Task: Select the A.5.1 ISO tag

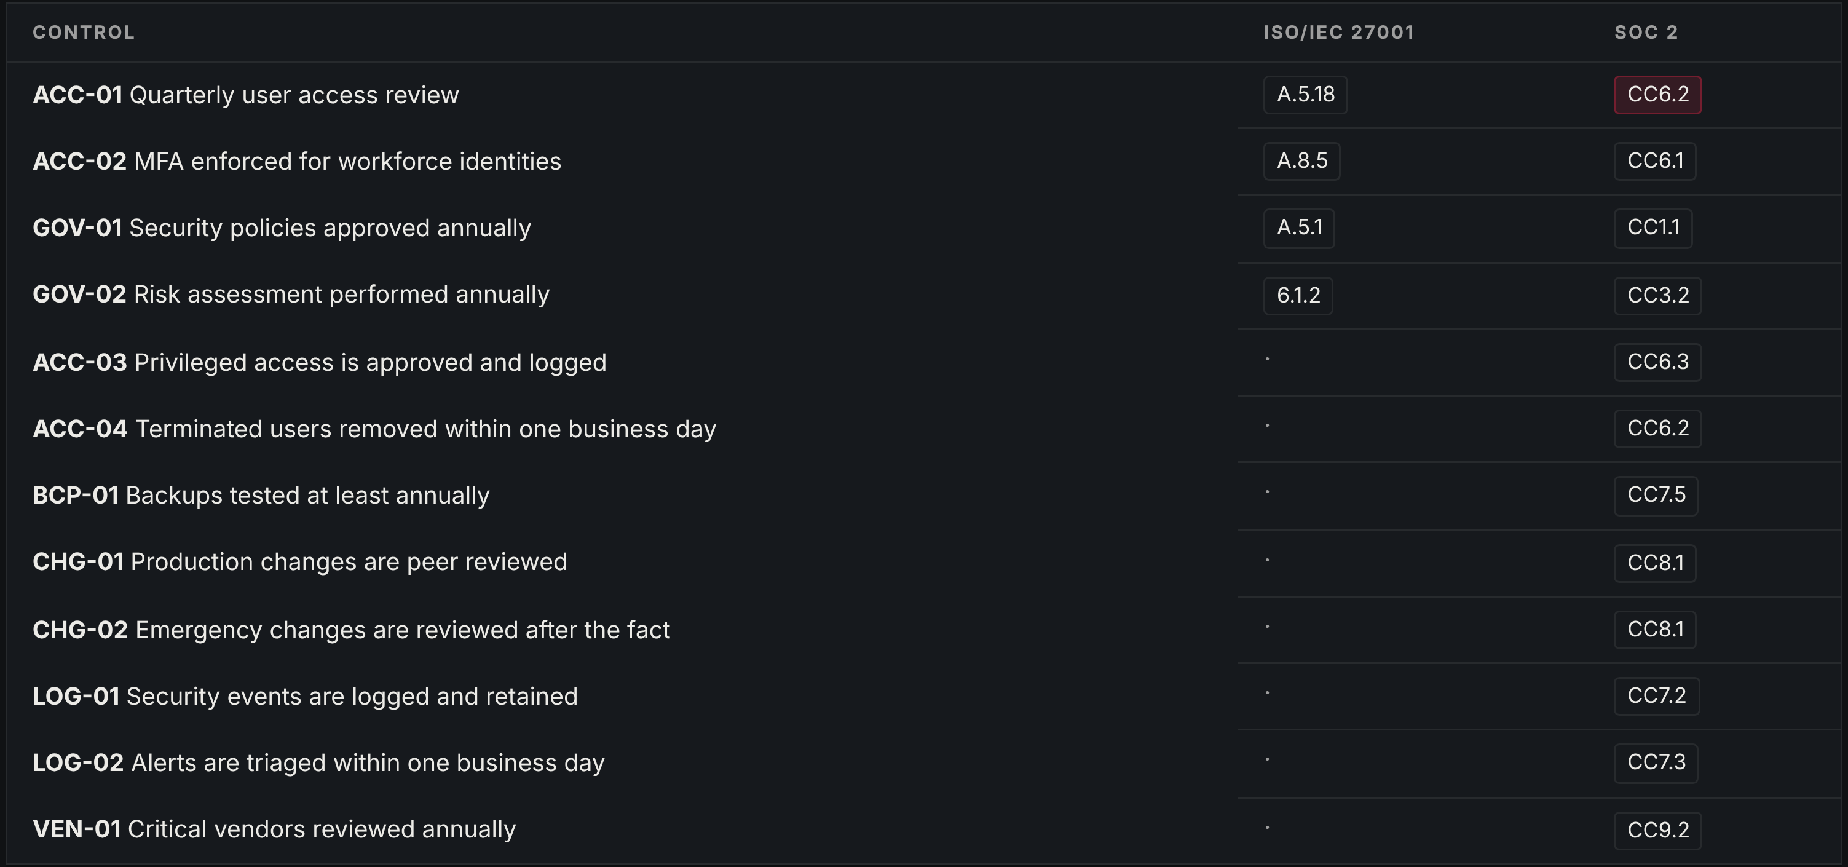Action: [1298, 228]
